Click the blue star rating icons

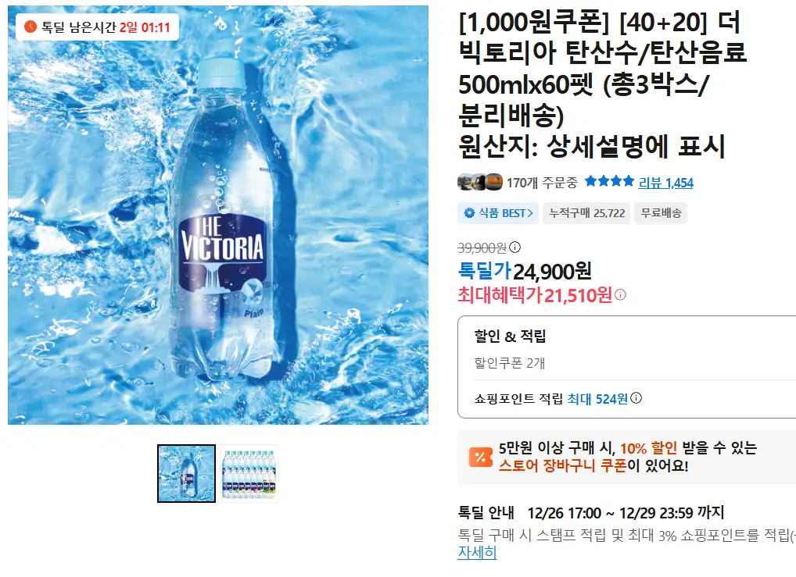(x=609, y=181)
